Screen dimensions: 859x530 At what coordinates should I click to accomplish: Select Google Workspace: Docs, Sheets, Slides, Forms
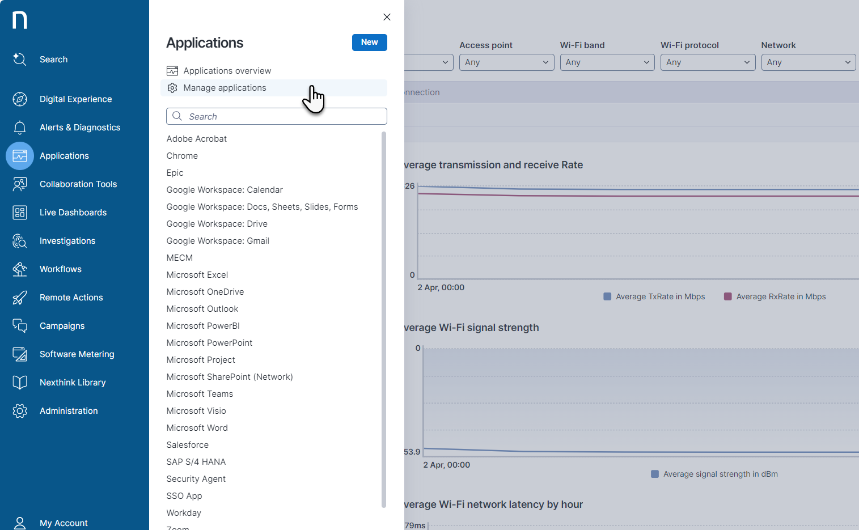pyautogui.click(x=262, y=207)
